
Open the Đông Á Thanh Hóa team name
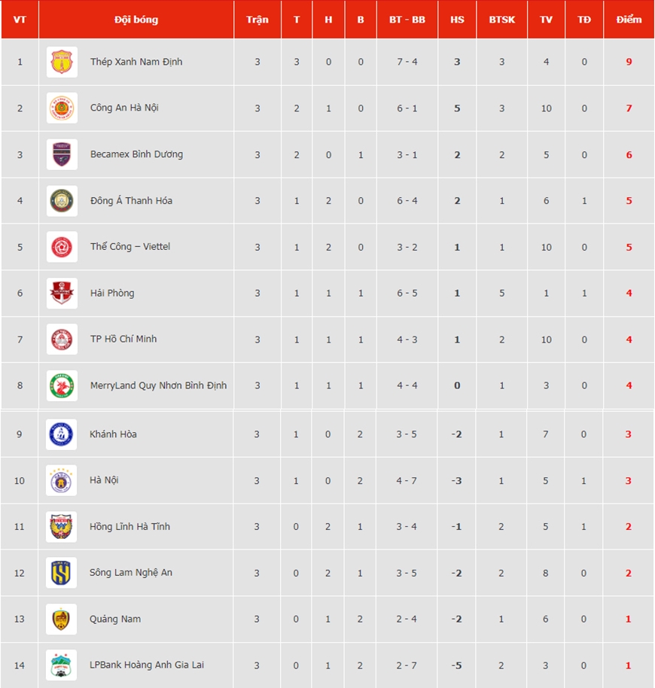(x=131, y=200)
